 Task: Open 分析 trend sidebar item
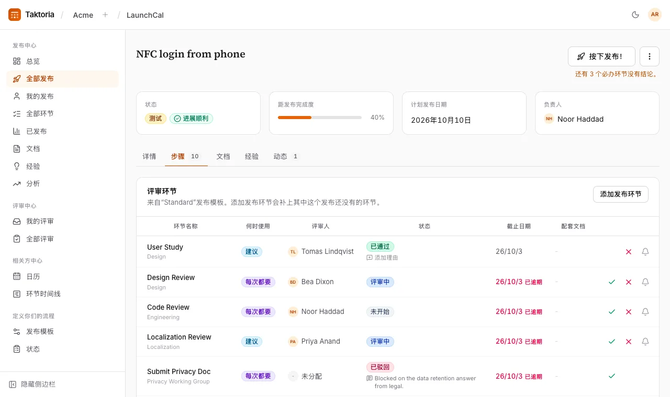point(63,183)
